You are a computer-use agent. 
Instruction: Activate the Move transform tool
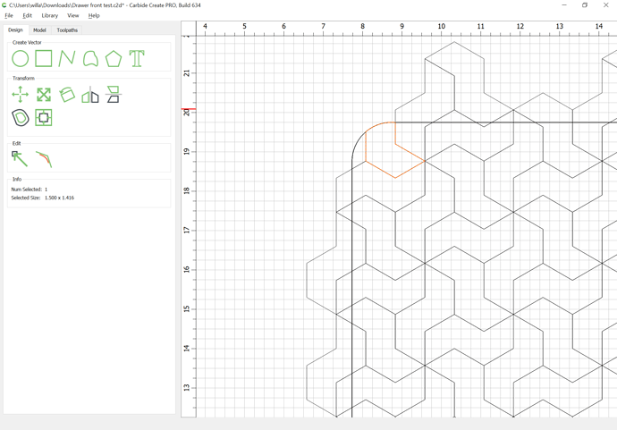coord(20,95)
